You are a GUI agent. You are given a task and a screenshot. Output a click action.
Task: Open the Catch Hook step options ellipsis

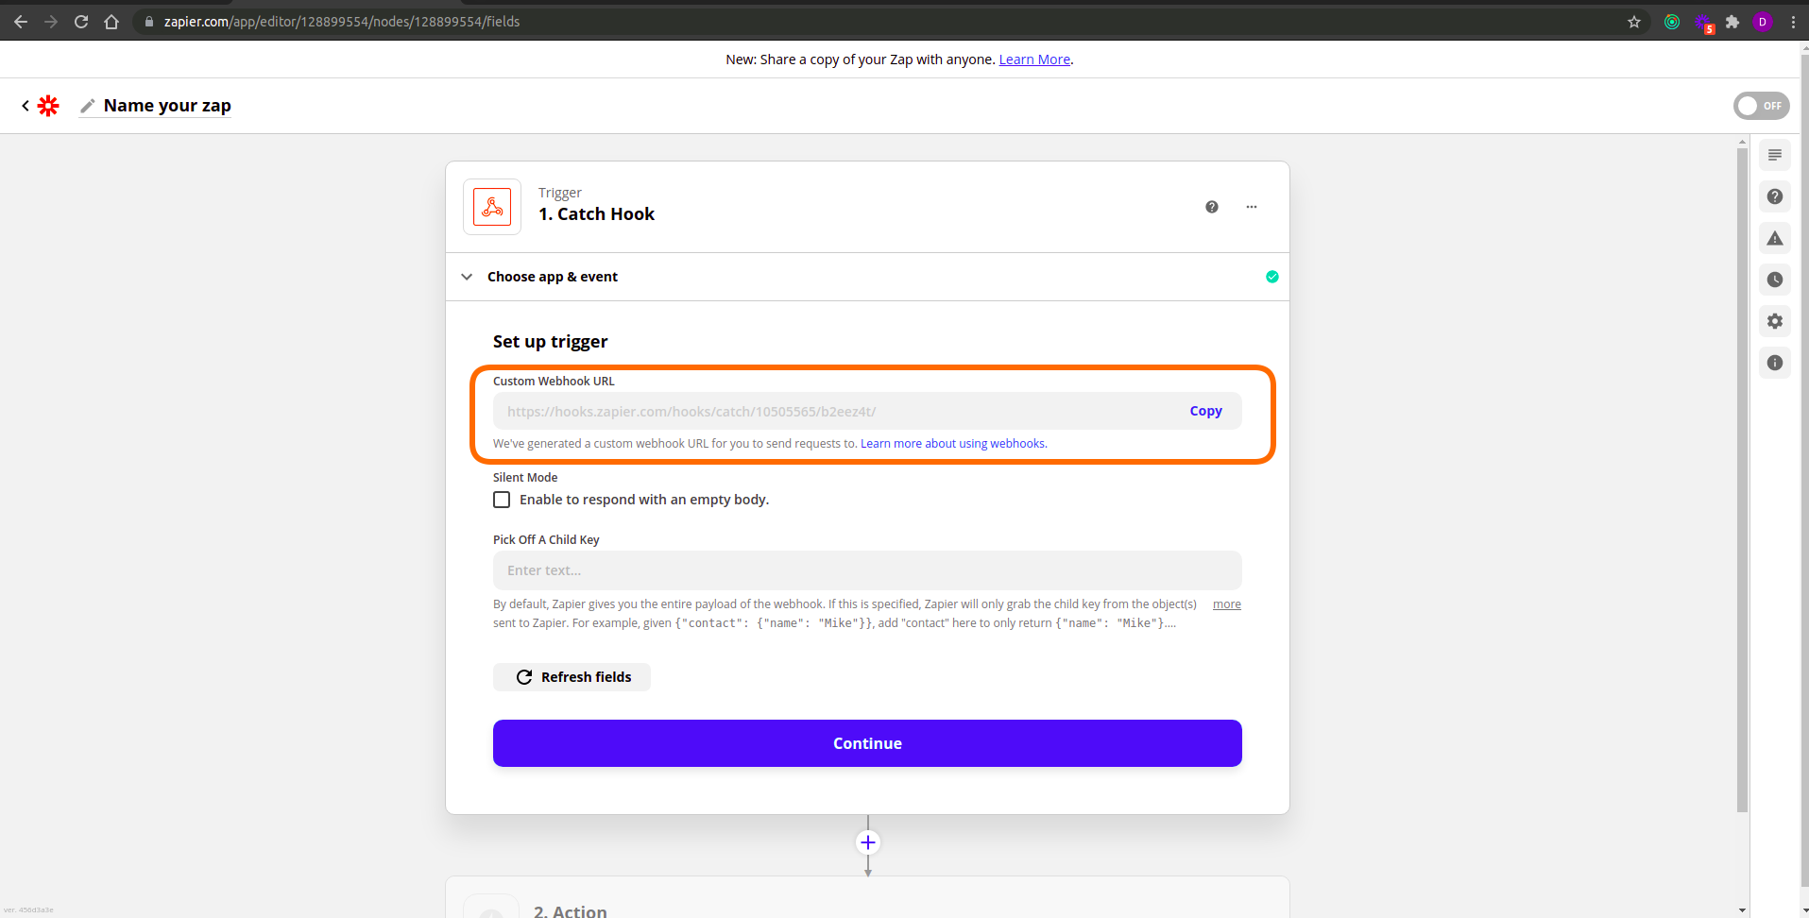tap(1252, 207)
